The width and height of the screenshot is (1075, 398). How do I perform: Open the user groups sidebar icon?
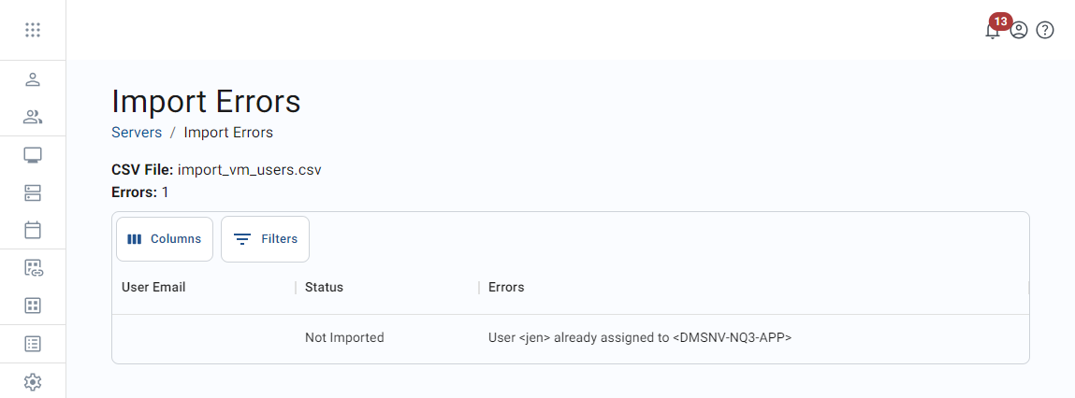[x=33, y=117]
